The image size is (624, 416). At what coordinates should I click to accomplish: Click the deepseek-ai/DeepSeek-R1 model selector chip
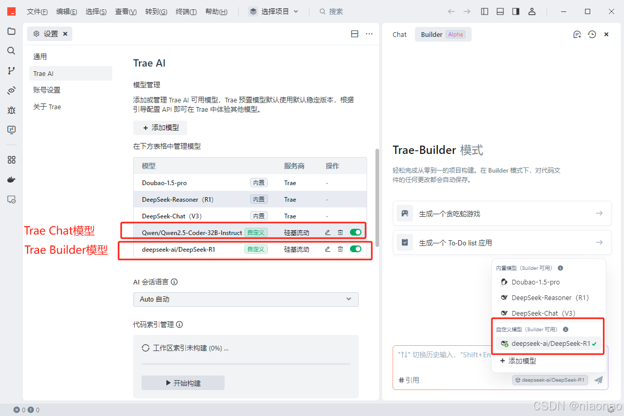pyautogui.click(x=550, y=380)
